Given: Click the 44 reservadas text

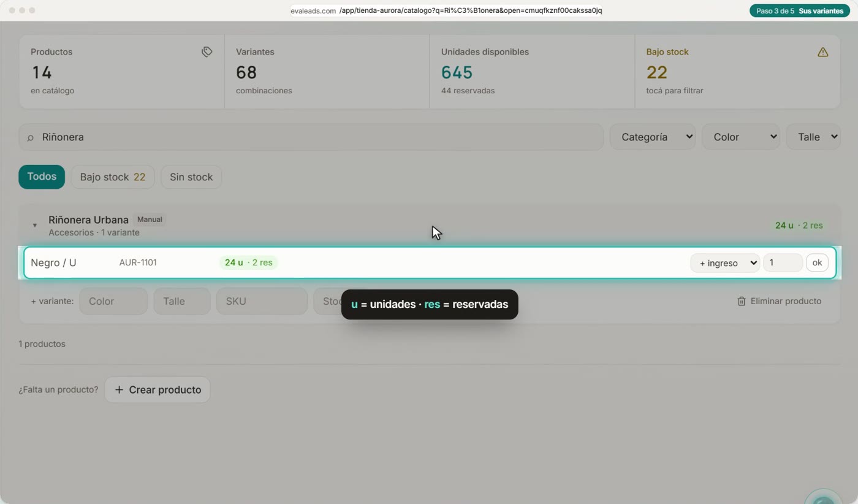Looking at the screenshot, I should coord(468,91).
